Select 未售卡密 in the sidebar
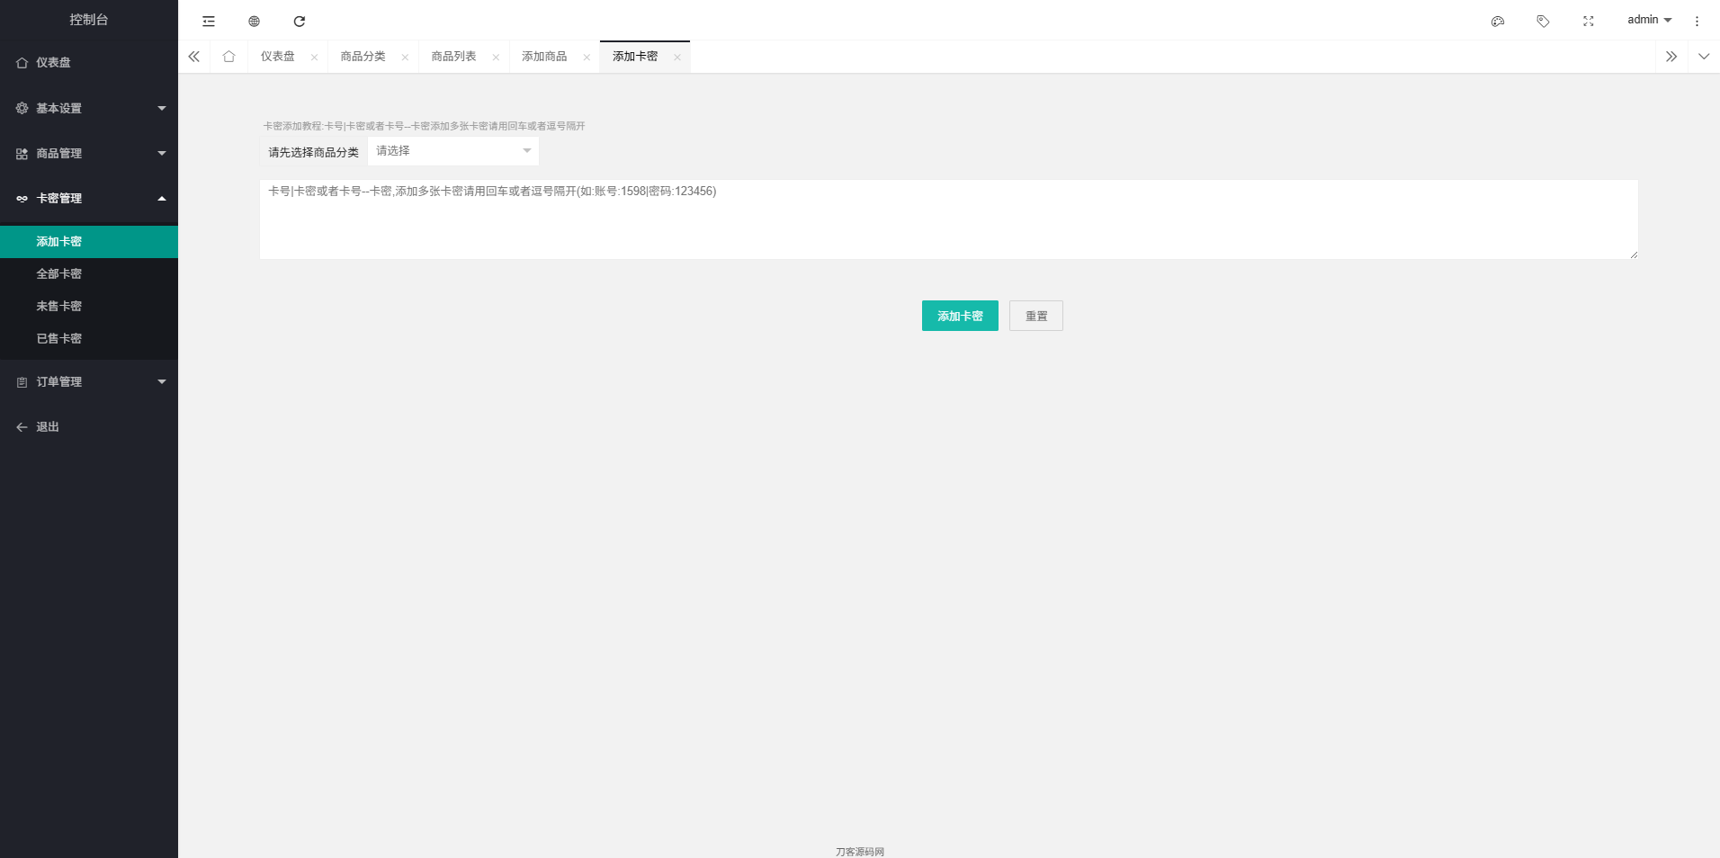This screenshot has width=1720, height=858. click(x=59, y=306)
